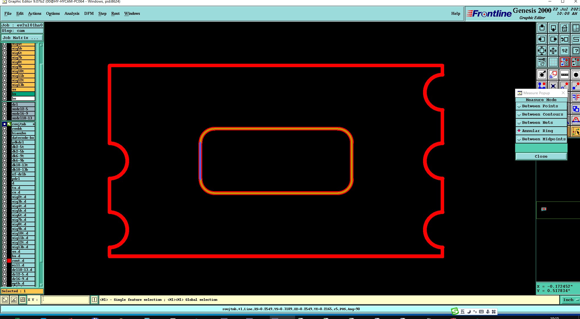
Task: Select the Between Points measure mode
Action: [x=540, y=106]
